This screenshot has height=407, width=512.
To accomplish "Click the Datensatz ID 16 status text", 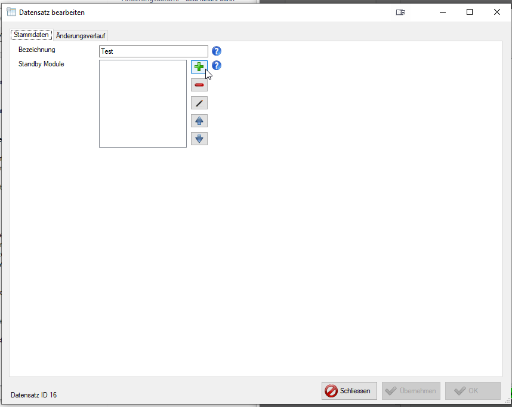I will (x=34, y=395).
